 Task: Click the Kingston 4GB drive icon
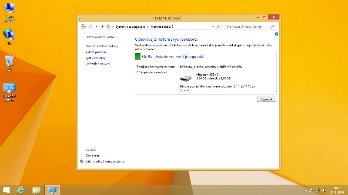coord(186,78)
